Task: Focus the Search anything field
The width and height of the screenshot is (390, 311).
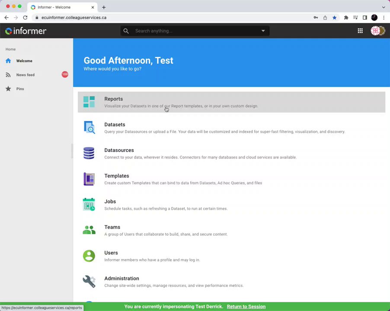Action: 195,31
